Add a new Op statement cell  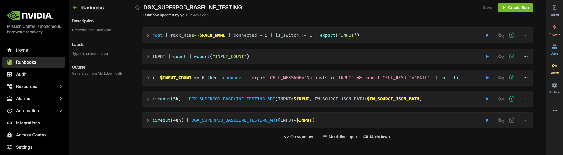click(x=300, y=137)
